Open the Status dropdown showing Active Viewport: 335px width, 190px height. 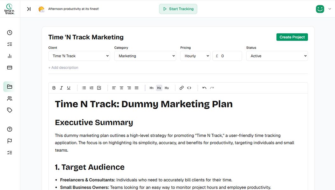277,56
